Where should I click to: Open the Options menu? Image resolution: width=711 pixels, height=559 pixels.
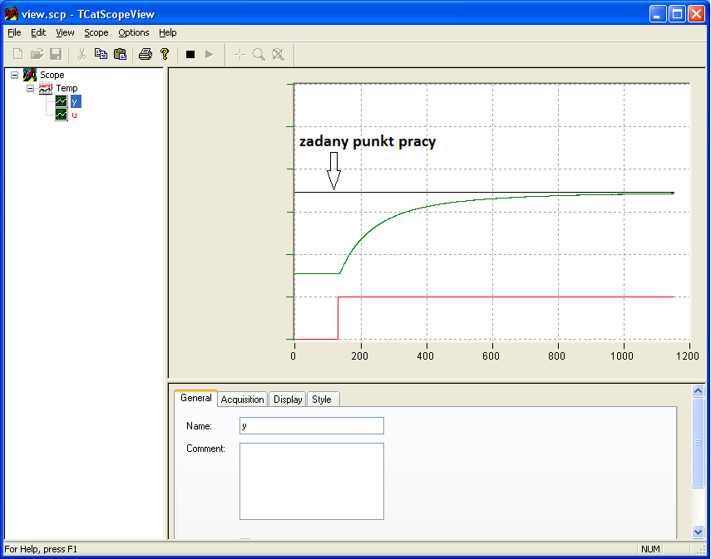pos(133,32)
